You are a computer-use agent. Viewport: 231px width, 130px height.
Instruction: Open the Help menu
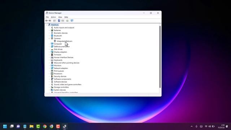tap(66, 17)
